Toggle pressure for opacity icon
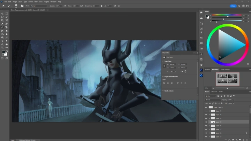Image resolution: width=251 pixels, height=141 pixels. (65, 6)
